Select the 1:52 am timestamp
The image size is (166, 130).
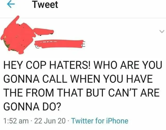[16, 121]
